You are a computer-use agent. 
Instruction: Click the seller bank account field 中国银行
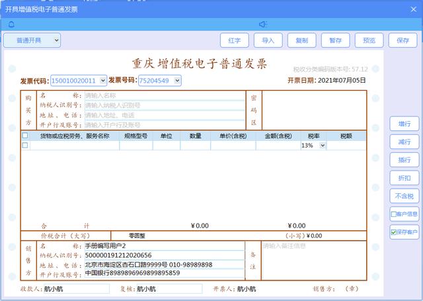(165, 273)
